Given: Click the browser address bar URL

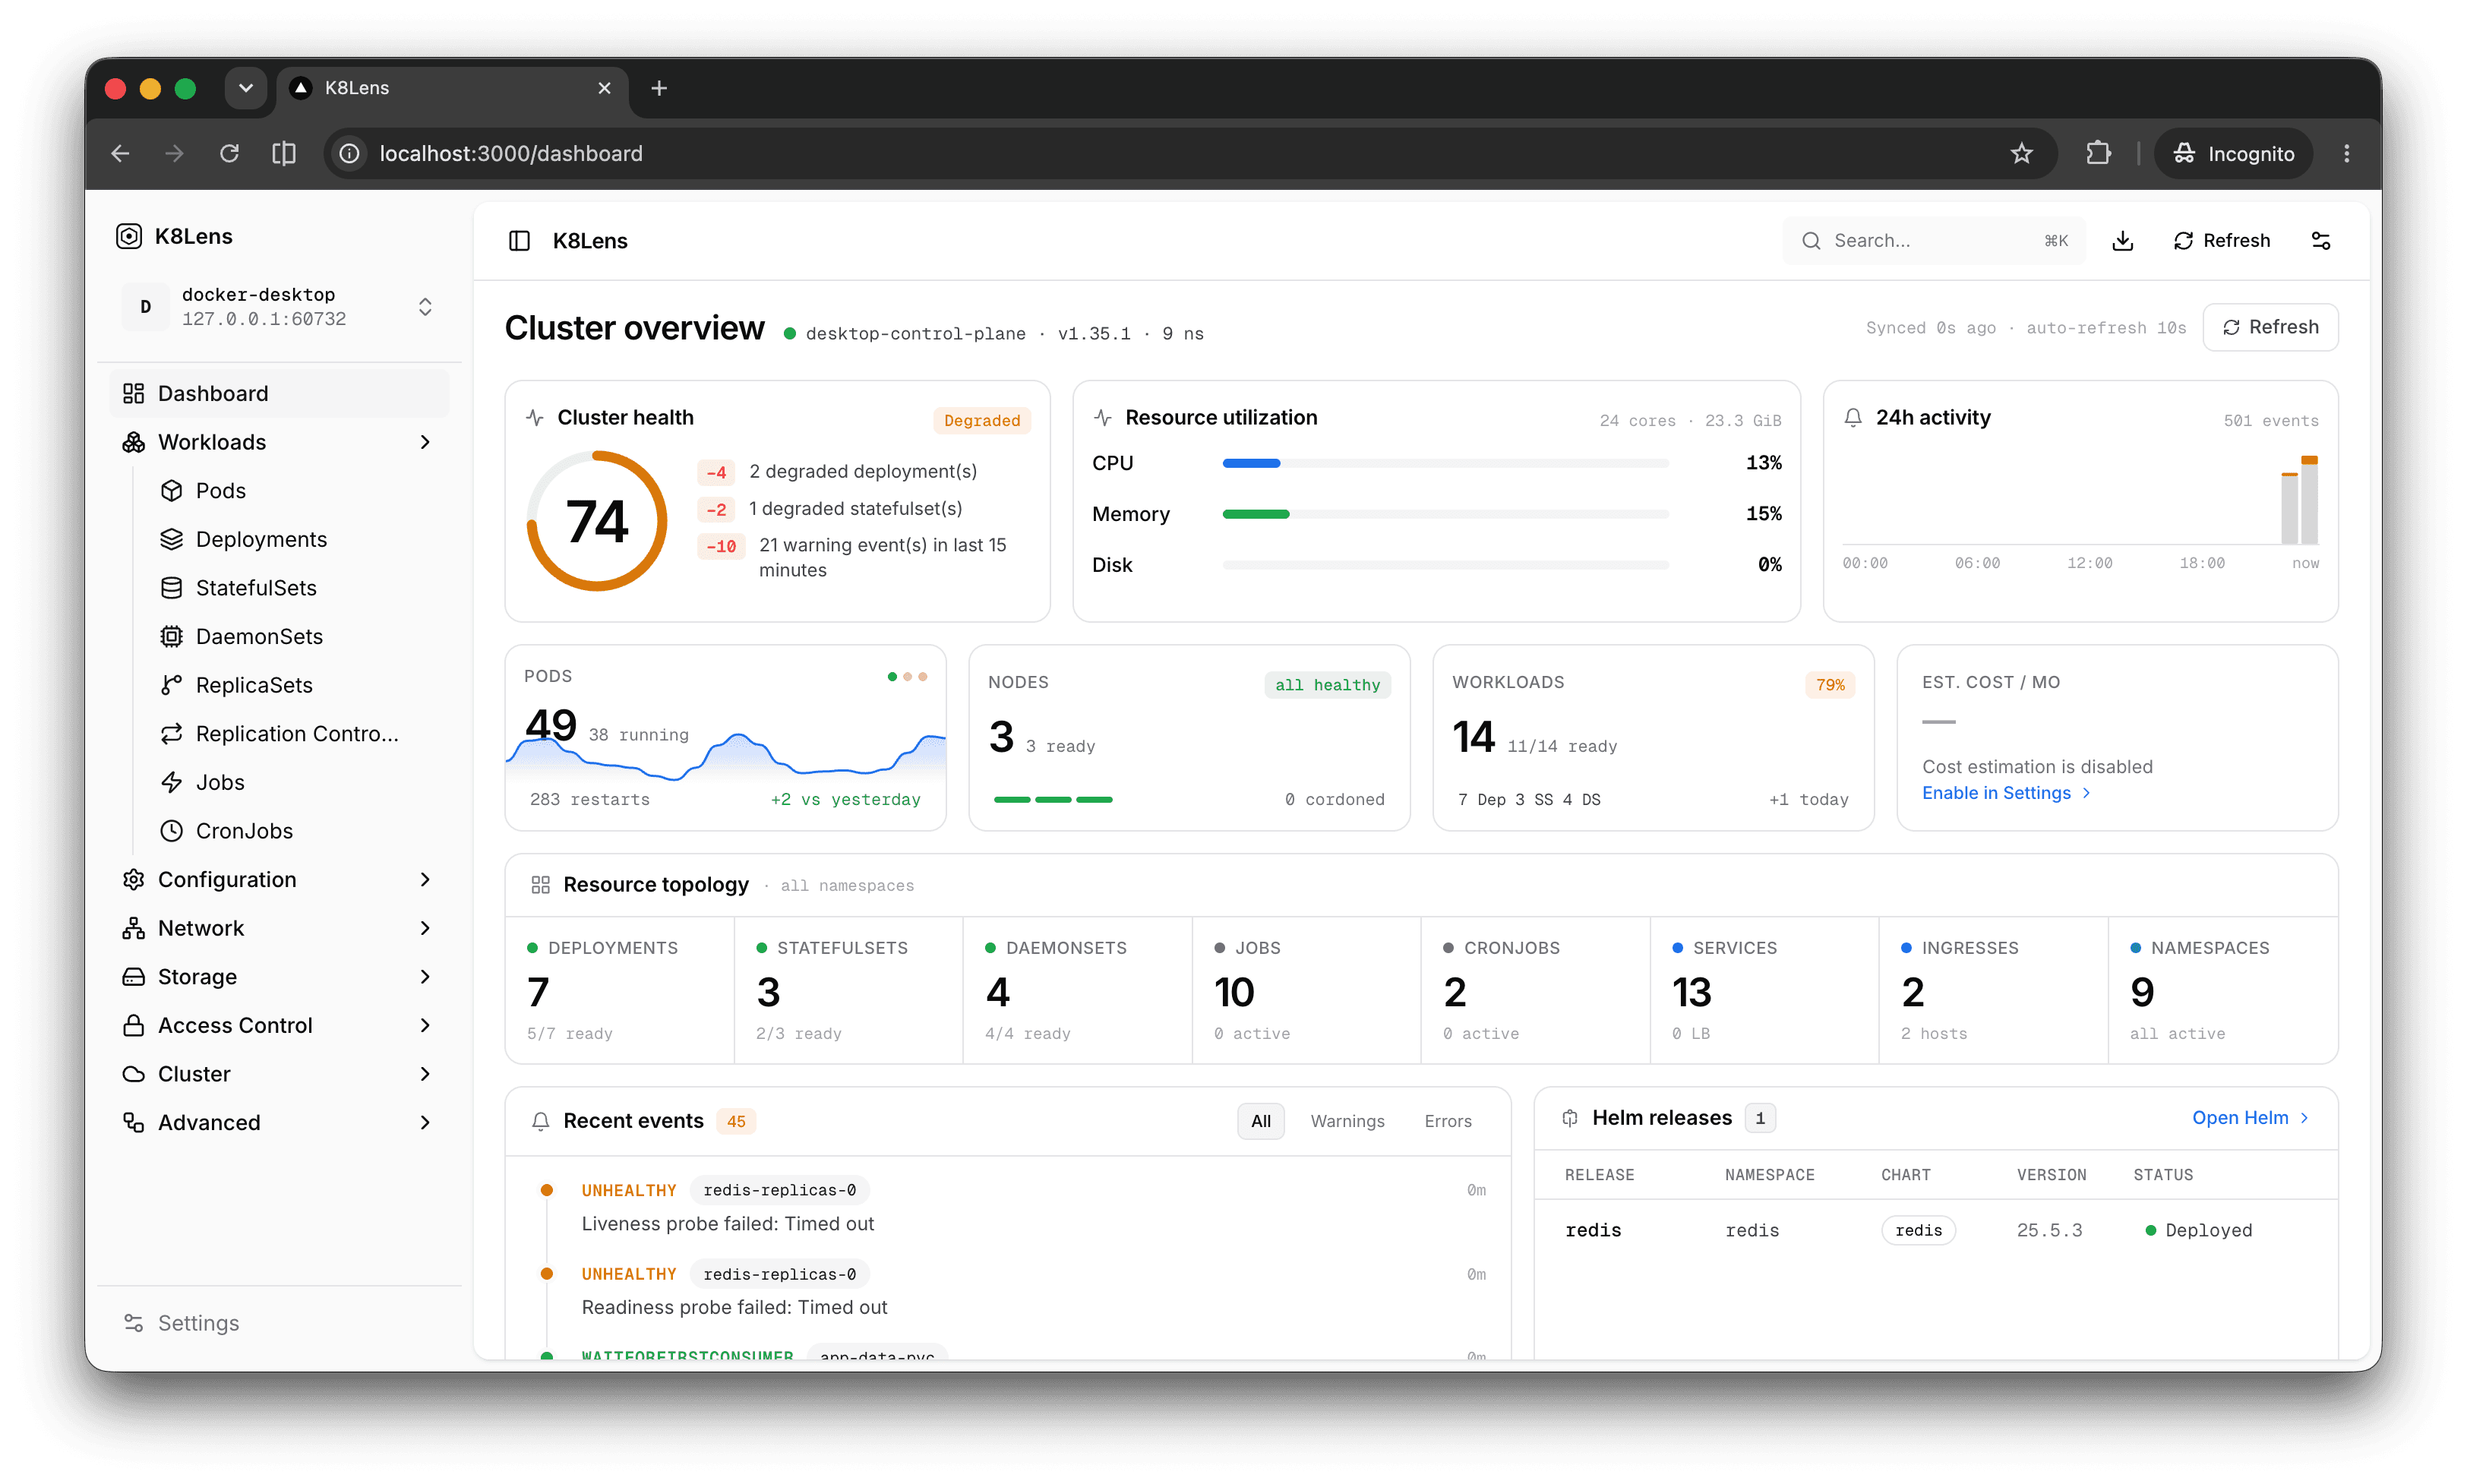Looking at the screenshot, I should point(510,153).
